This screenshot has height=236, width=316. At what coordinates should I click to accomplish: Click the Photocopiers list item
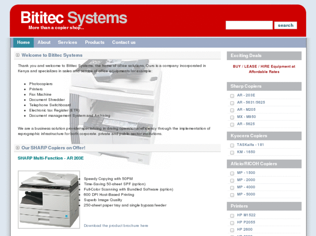pyautogui.click(x=41, y=84)
